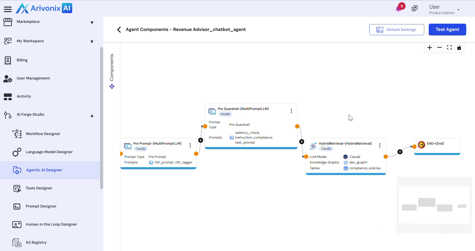Click the Test Agent button
The height and width of the screenshot is (251, 475).
[447, 30]
